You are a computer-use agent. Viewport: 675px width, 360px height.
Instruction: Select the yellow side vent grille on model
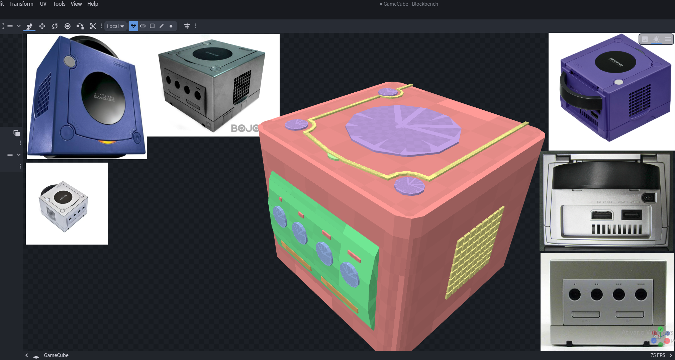coord(475,253)
